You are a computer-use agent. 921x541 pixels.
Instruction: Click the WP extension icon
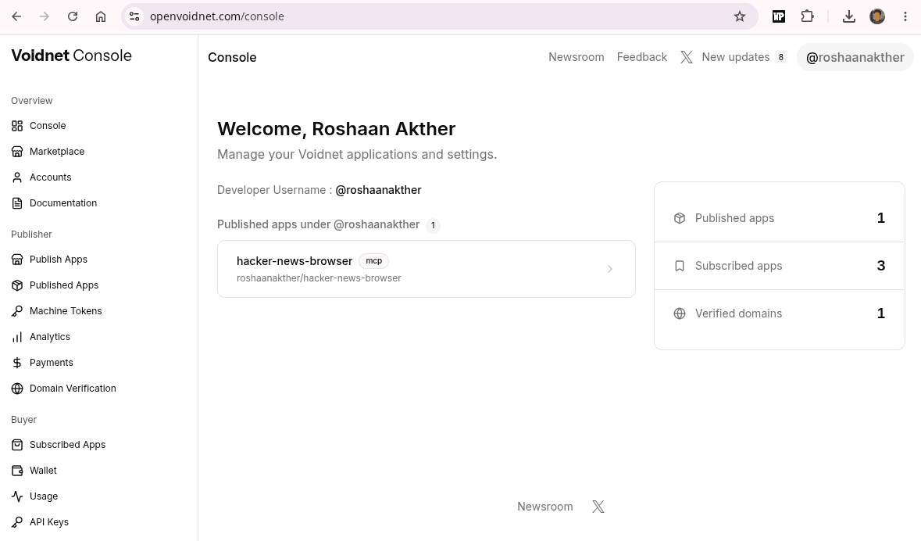[x=779, y=16]
